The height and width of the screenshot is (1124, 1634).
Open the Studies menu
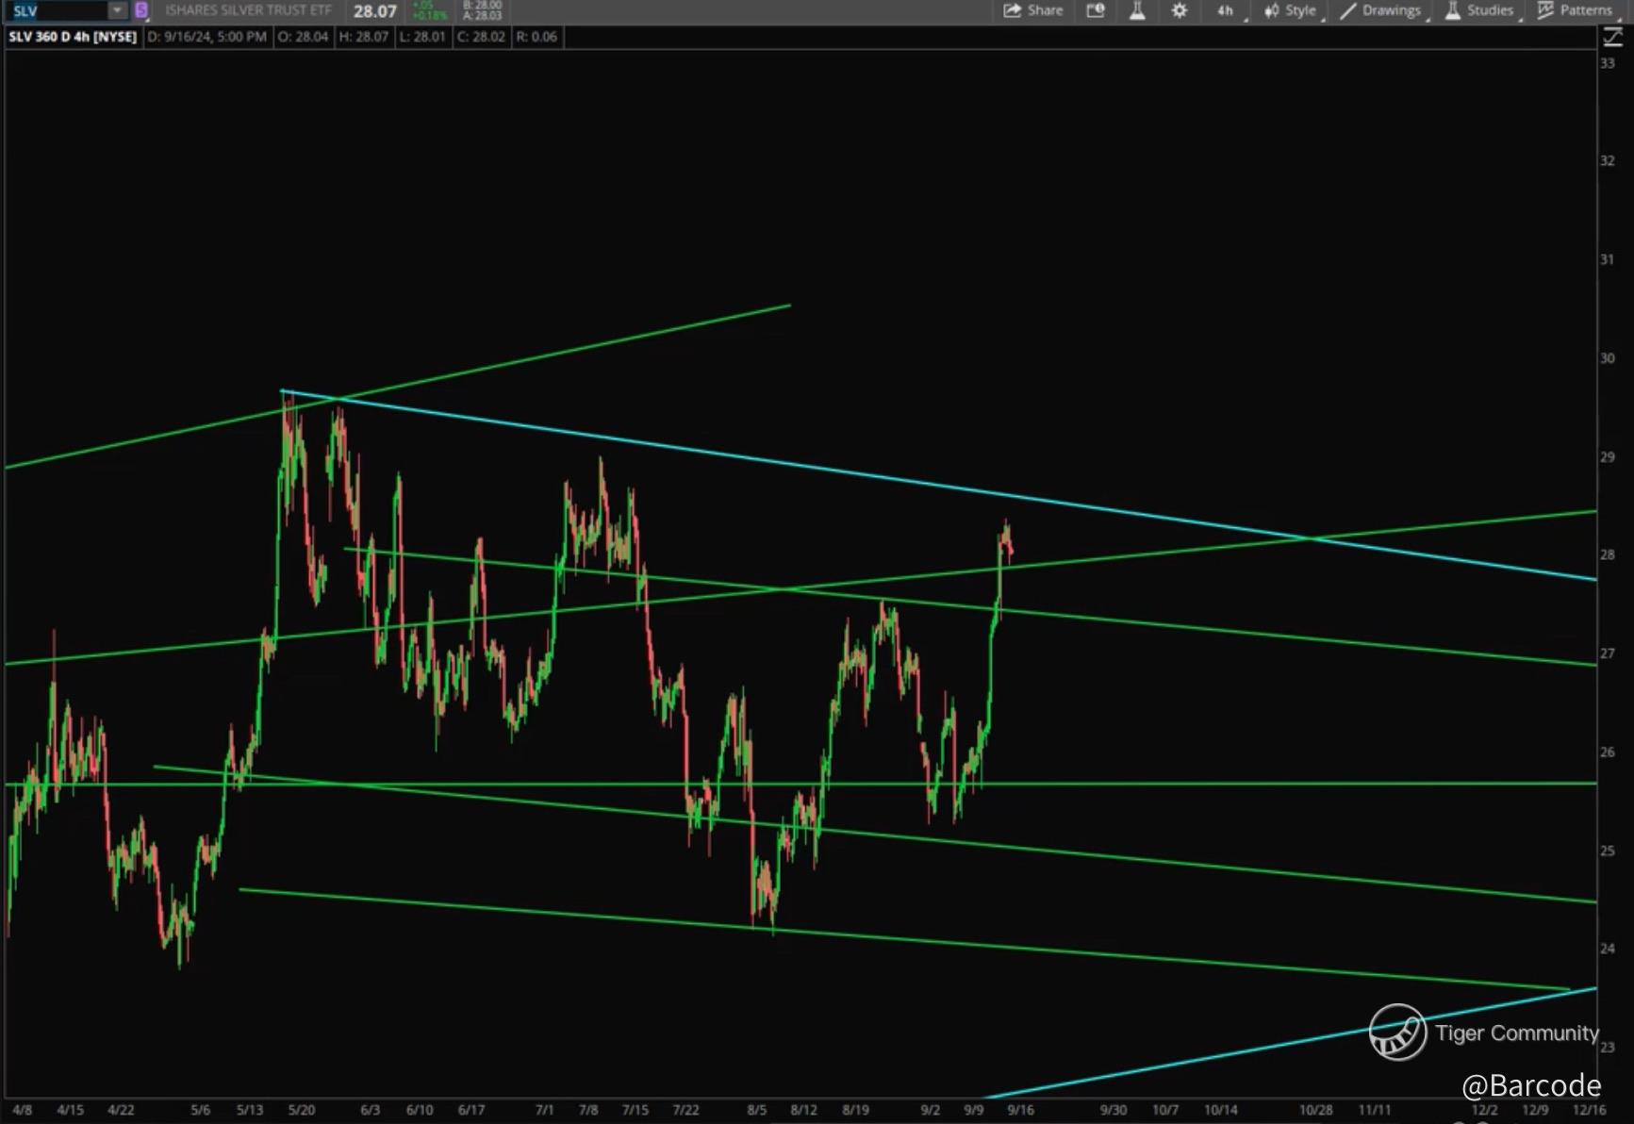click(1478, 10)
